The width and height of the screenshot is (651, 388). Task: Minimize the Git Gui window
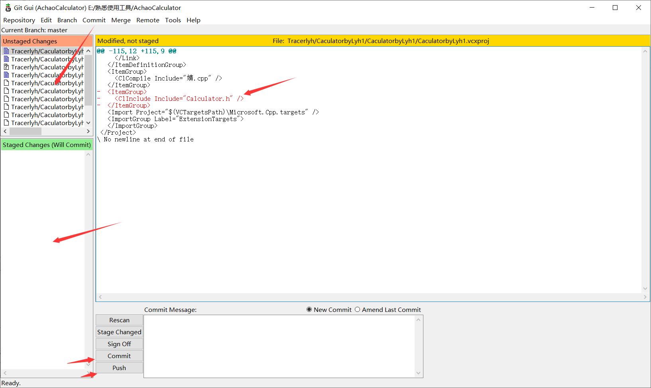[592, 8]
